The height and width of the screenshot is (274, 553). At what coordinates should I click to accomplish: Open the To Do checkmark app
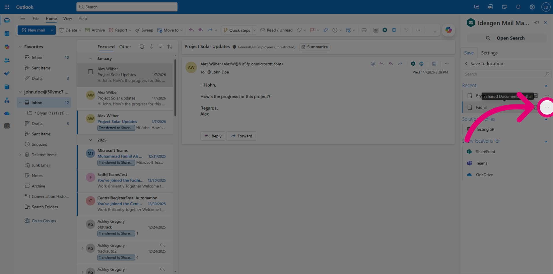7,73
